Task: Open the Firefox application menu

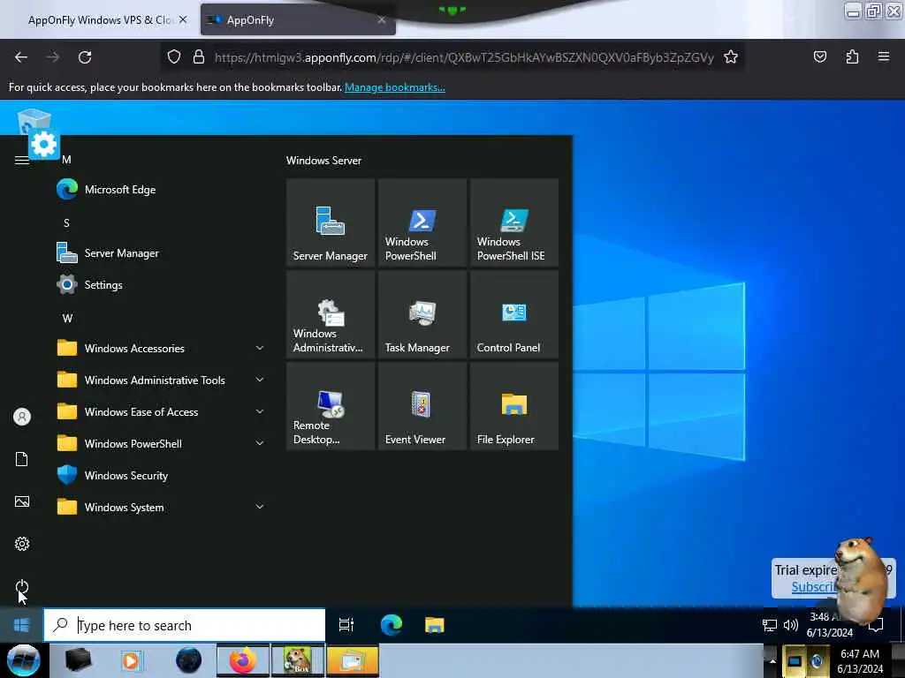Action: 884,56
